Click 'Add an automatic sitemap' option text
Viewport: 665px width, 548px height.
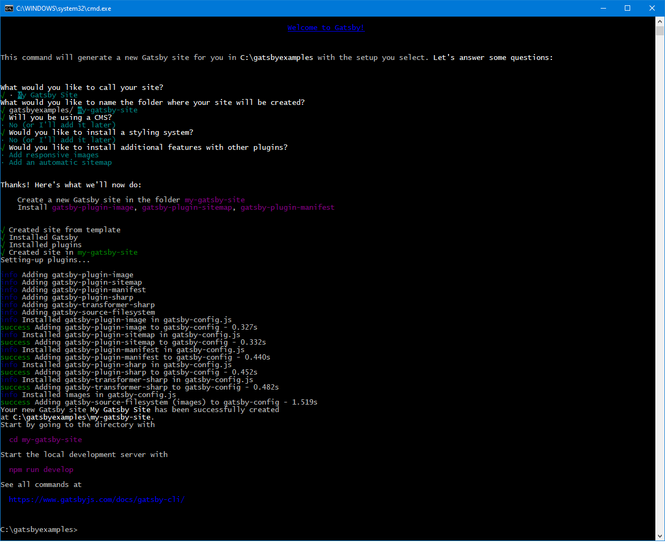pos(60,162)
